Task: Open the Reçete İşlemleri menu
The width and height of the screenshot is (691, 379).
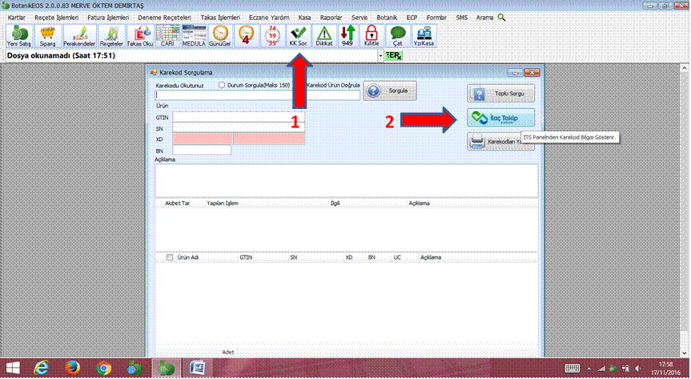Action: point(57,16)
